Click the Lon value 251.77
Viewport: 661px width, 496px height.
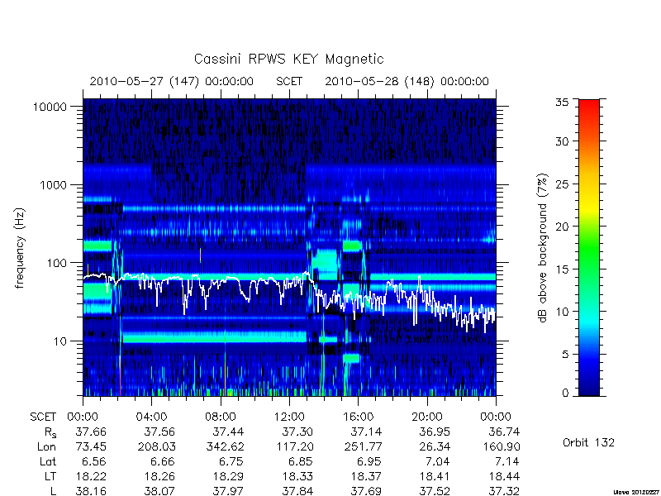[x=363, y=446]
